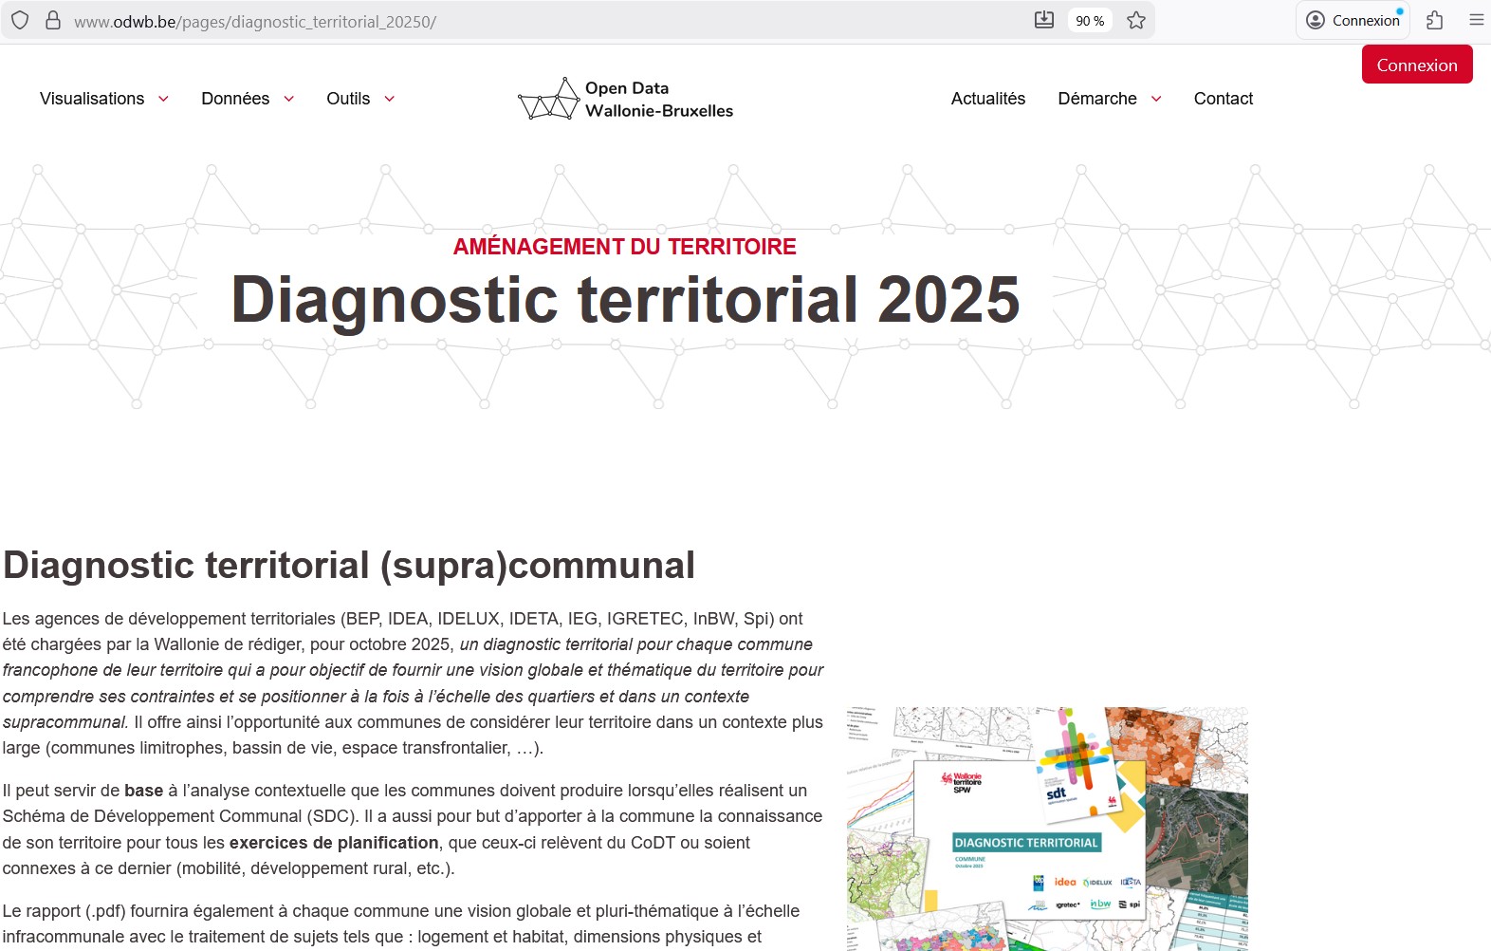Image resolution: width=1491 pixels, height=951 pixels.
Task: Expand the Démarche dropdown chevron
Action: coord(1156,99)
